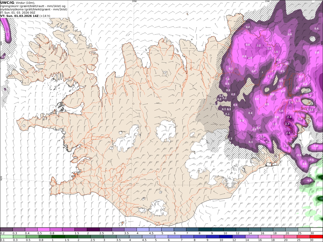
Task: Click the dark green 1–1.5 rain swatch
Action: tap(58, 237)
